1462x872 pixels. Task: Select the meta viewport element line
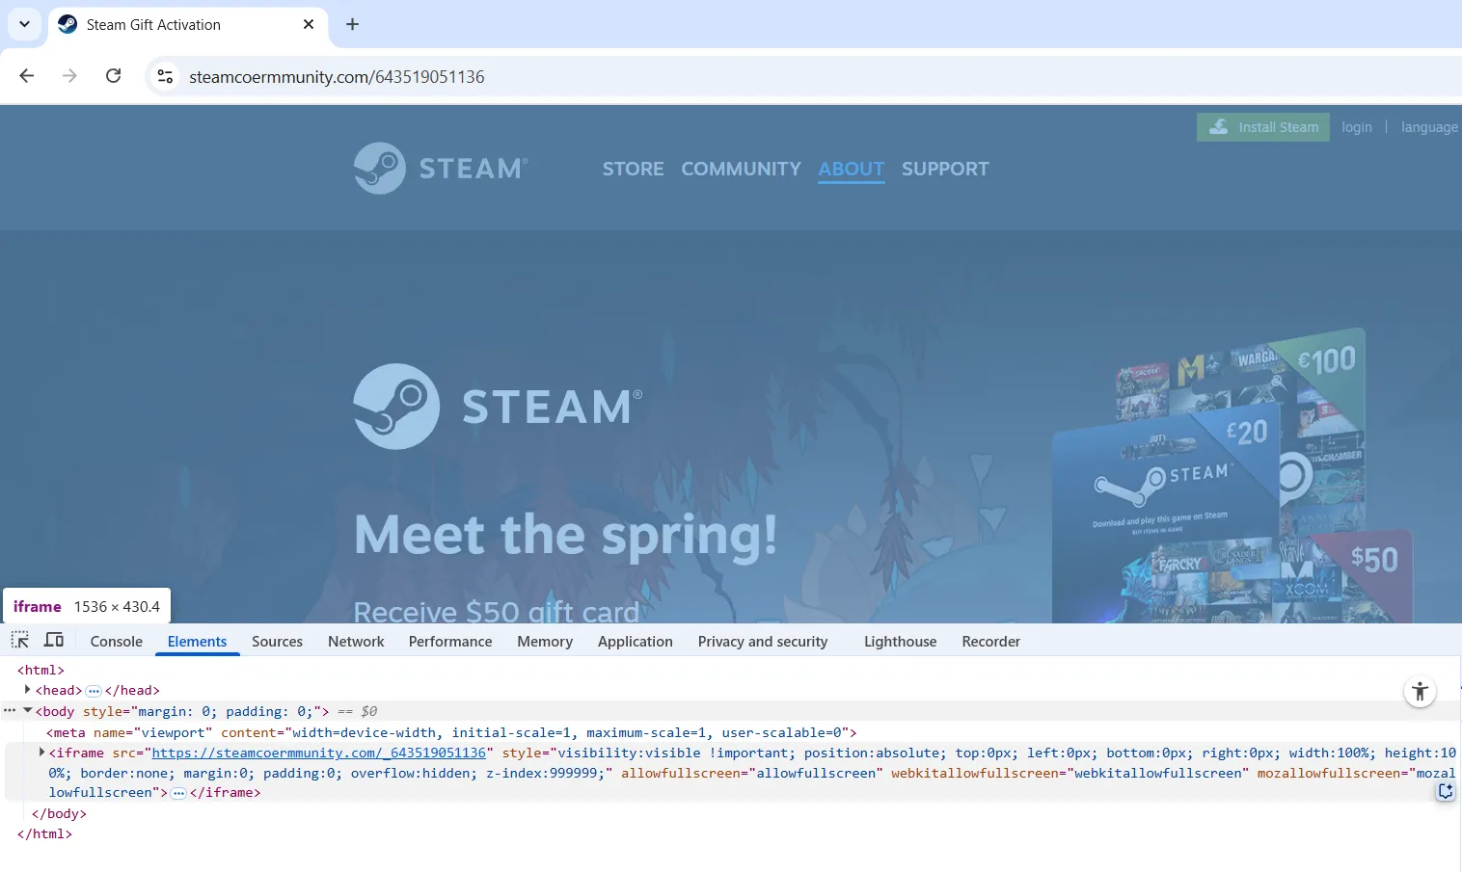point(451,732)
